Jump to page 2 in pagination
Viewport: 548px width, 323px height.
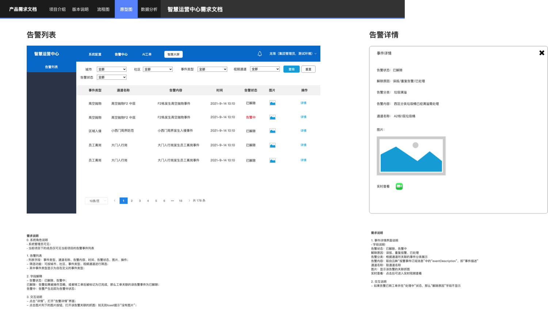[x=132, y=201]
